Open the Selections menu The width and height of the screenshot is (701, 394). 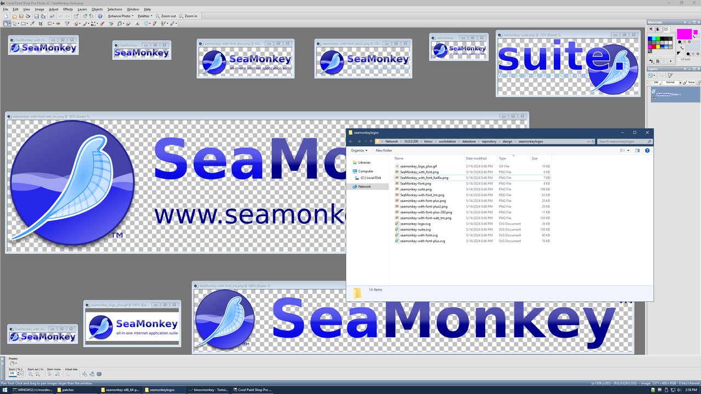click(x=114, y=9)
